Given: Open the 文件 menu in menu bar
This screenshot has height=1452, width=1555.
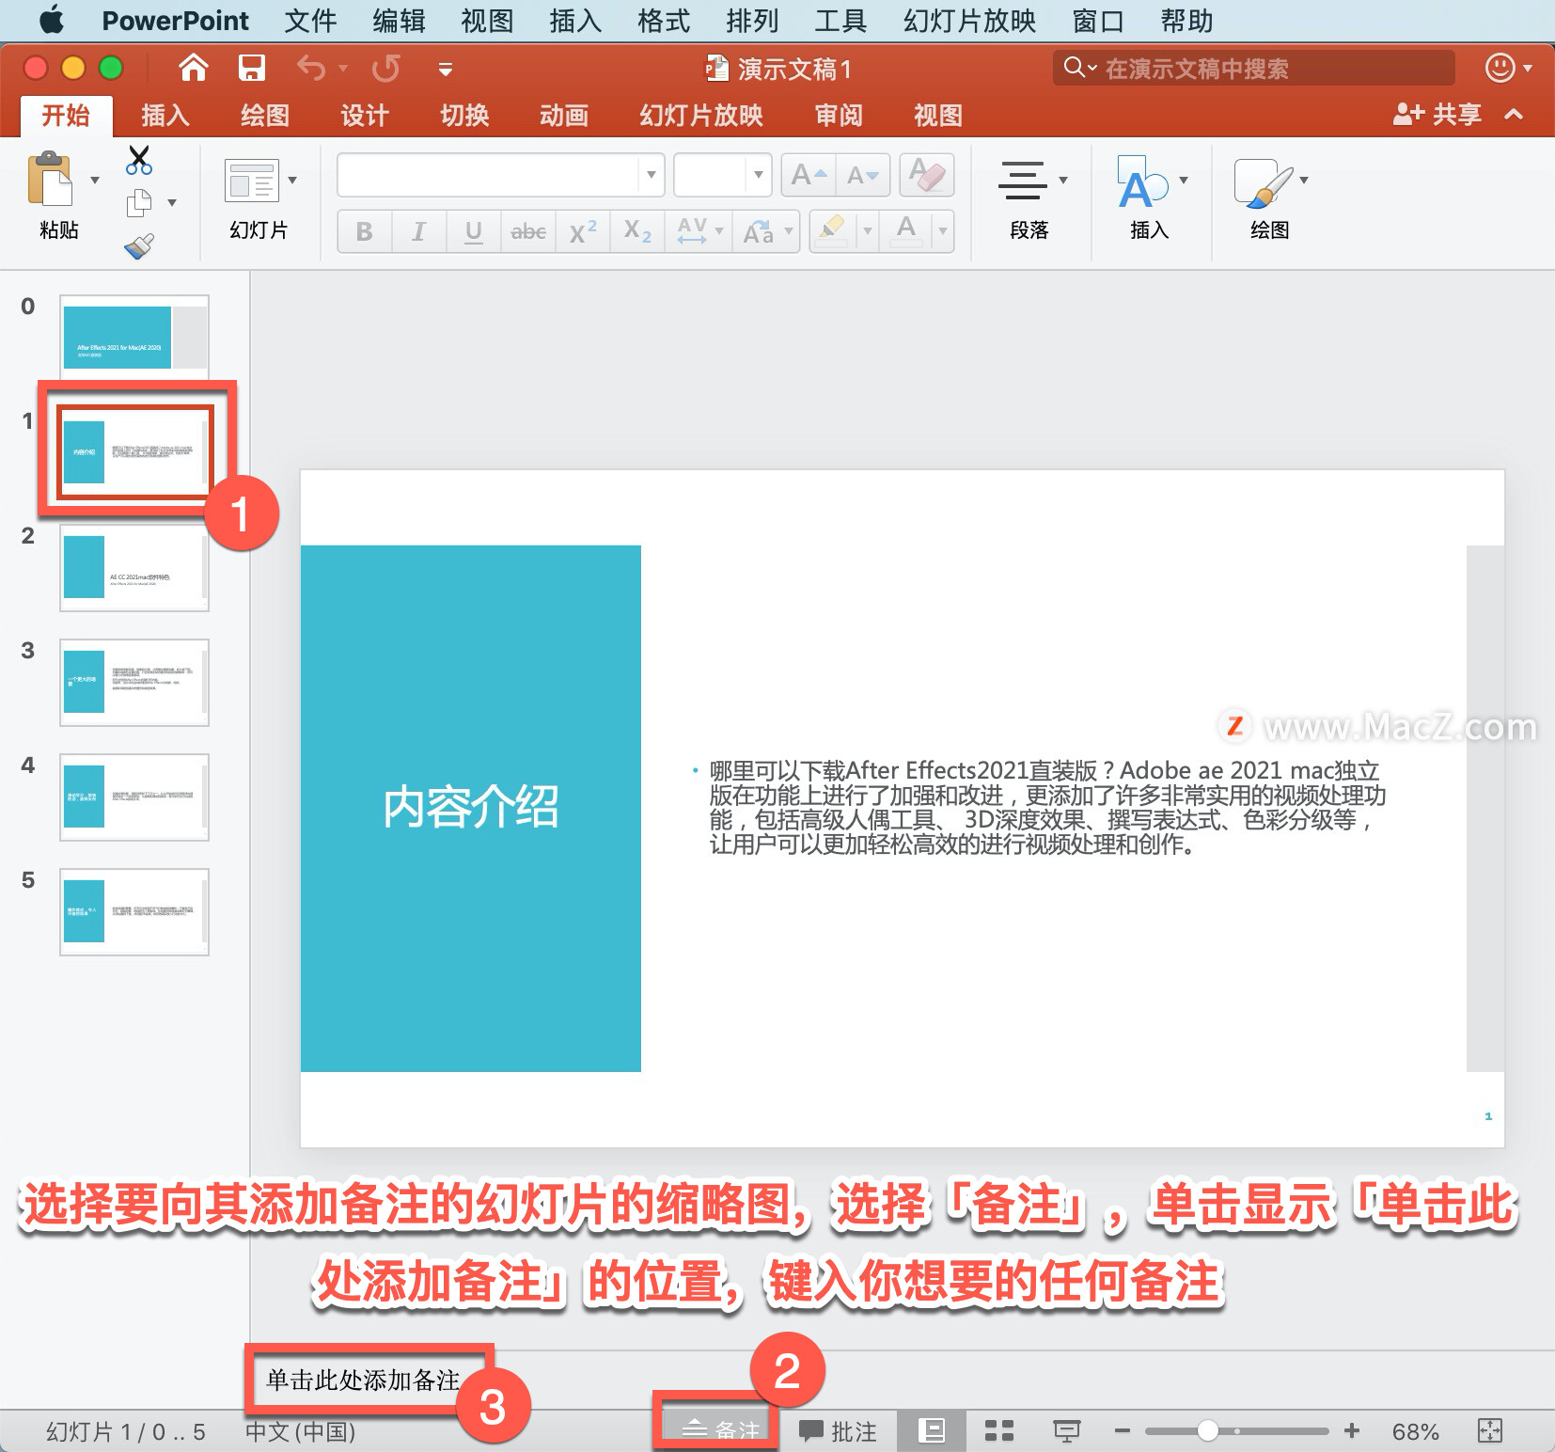Looking at the screenshot, I should click(x=310, y=21).
